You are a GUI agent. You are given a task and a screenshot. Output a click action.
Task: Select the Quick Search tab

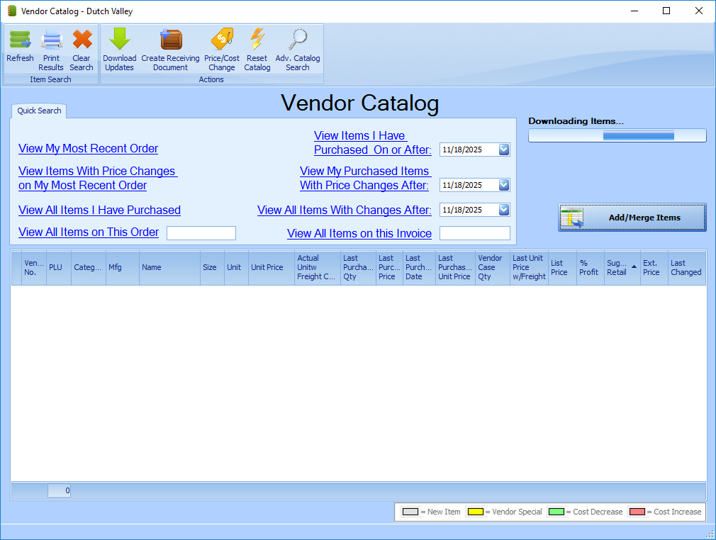point(39,111)
